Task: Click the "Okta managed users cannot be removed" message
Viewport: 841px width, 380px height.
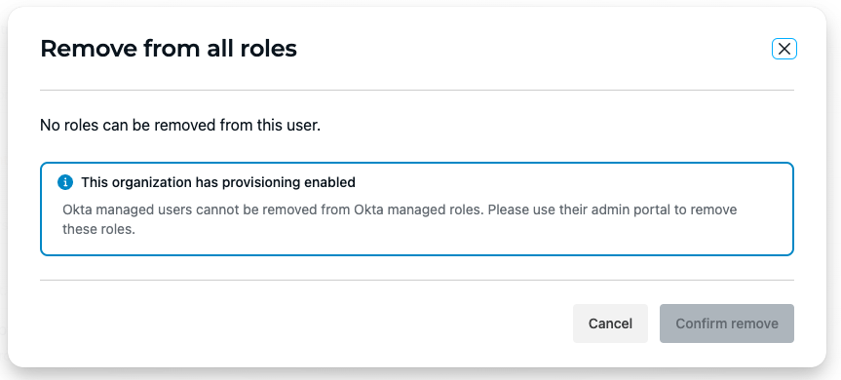Action: [400, 219]
